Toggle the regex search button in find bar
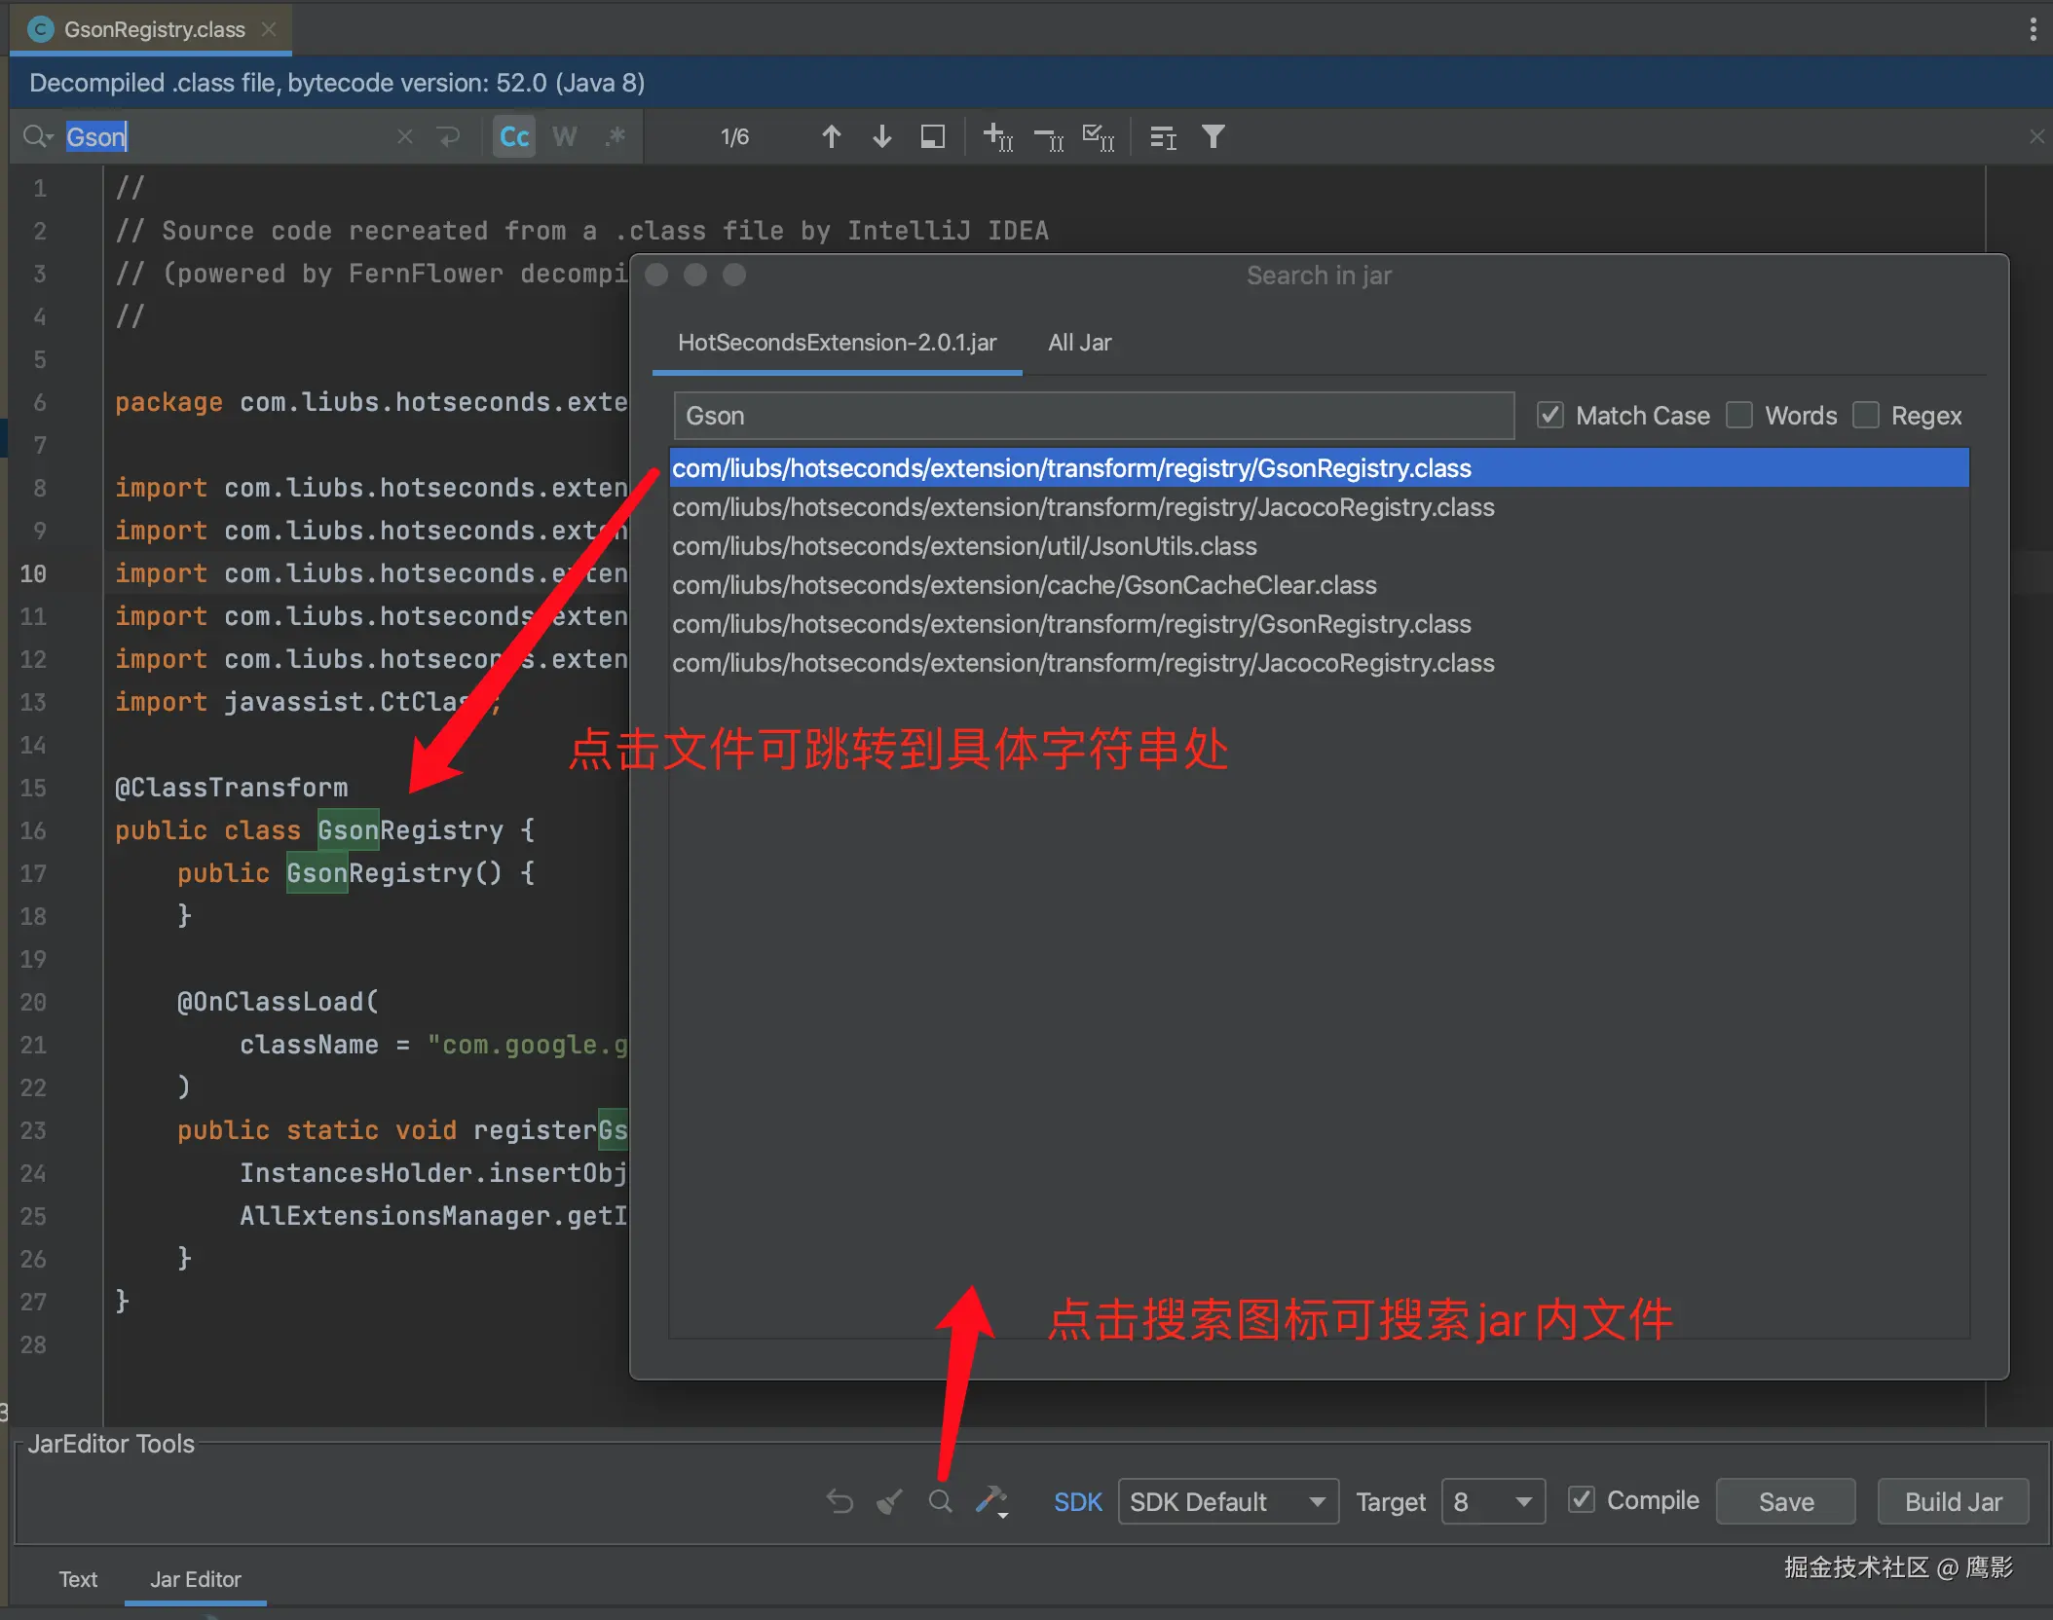 coord(615,136)
